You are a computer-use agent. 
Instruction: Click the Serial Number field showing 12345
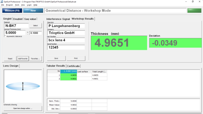coord(66,47)
